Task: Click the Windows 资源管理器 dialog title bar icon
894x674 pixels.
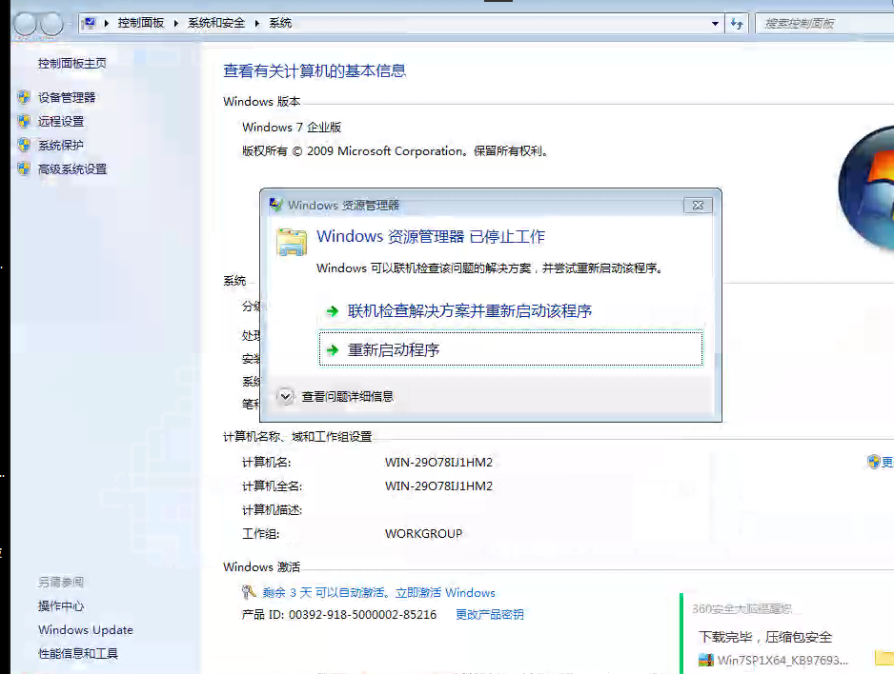Action: click(276, 205)
